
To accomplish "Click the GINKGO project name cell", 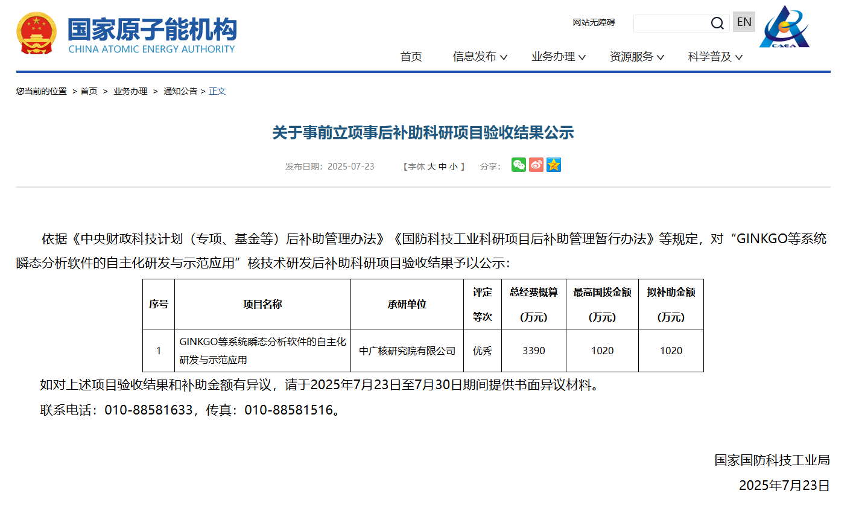I will click(x=262, y=351).
